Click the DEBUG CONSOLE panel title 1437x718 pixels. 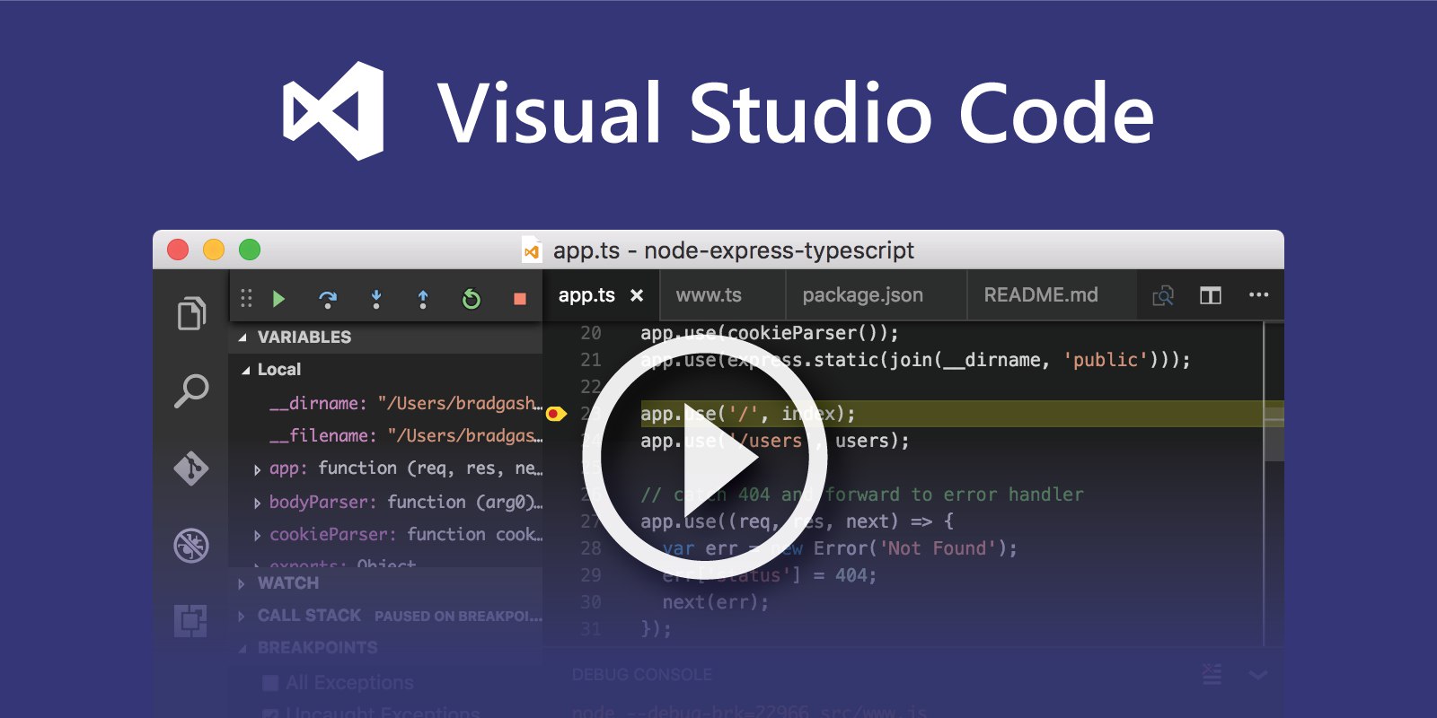coord(641,674)
